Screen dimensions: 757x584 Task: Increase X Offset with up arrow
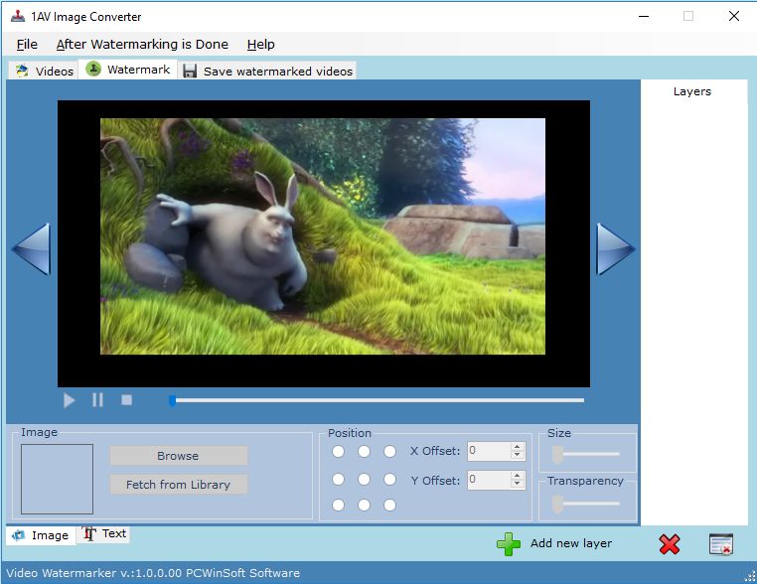517,447
